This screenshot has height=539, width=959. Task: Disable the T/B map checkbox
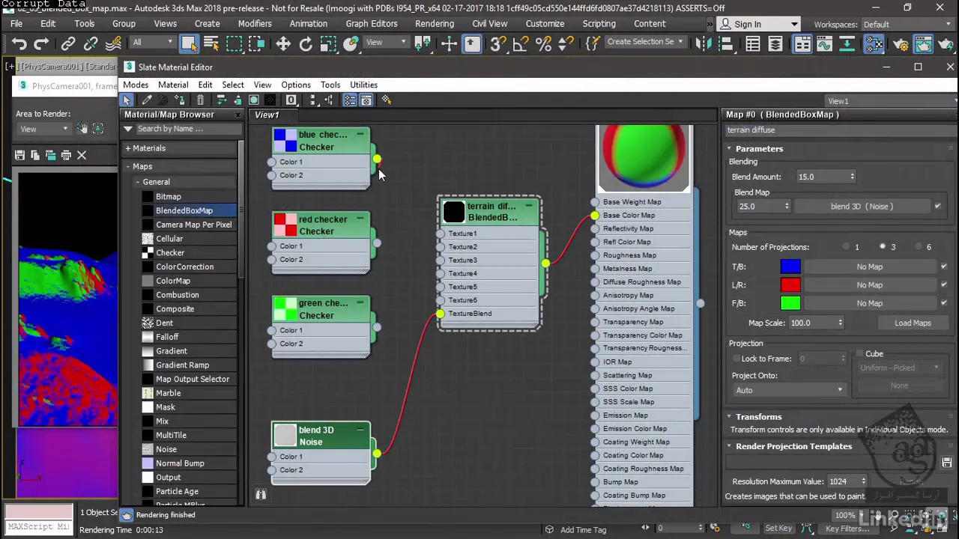944,267
